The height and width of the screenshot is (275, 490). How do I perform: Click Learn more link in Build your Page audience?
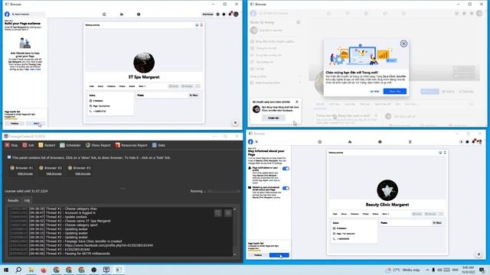(x=36, y=70)
